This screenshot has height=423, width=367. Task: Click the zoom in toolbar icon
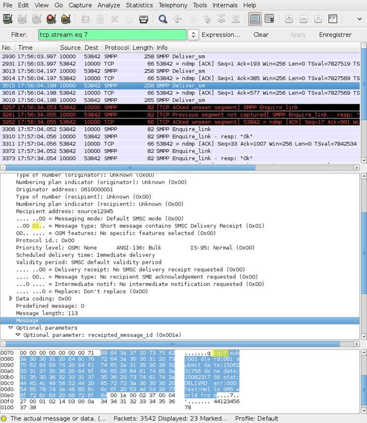pos(289,19)
